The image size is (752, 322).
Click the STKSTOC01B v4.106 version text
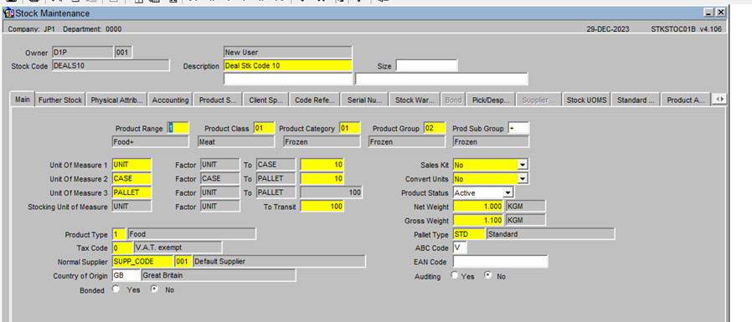click(686, 28)
